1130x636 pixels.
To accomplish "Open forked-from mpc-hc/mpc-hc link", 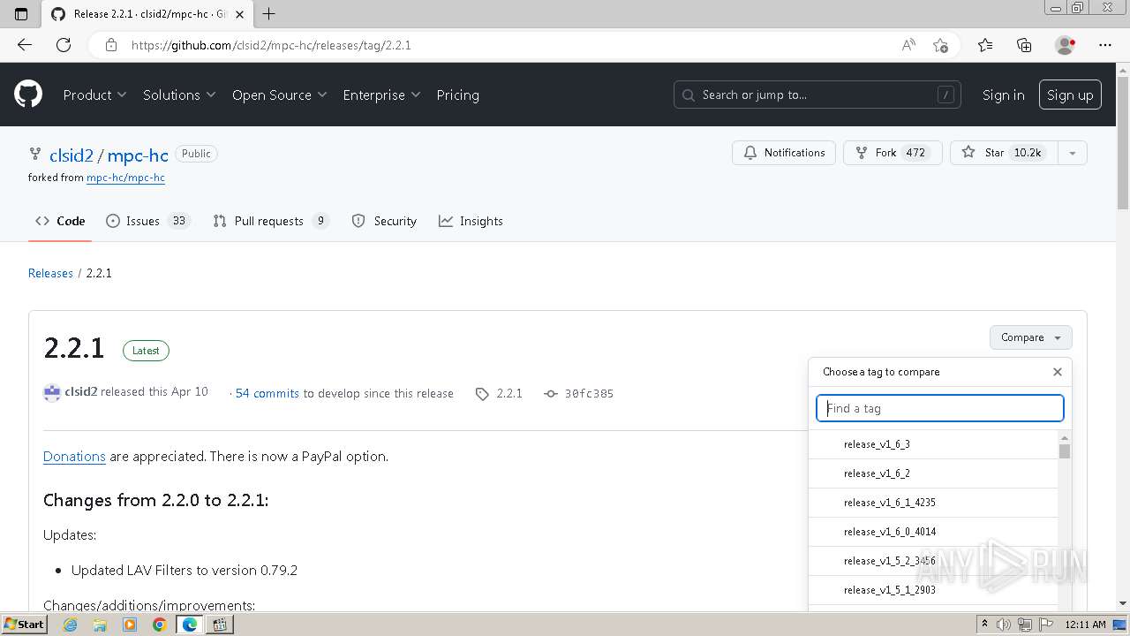I will coord(125,178).
